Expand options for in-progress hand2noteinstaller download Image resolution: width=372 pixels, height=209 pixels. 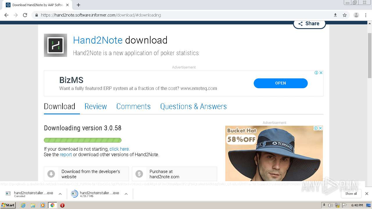click(x=126, y=194)
